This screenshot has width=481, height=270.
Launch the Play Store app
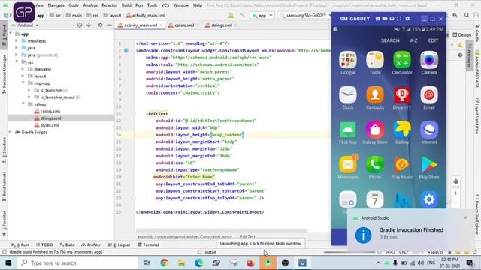[429, 165]
